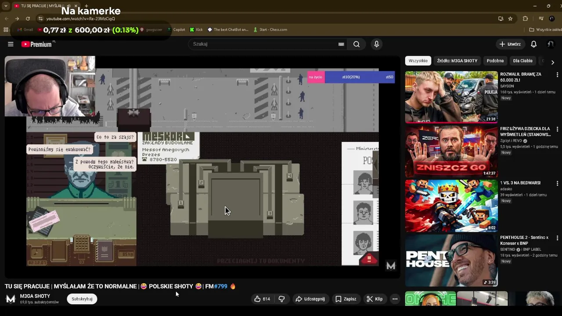The width and height of the screenshot is (562, 316).
Task: Open more actions under the video
Action: [395, 299]
